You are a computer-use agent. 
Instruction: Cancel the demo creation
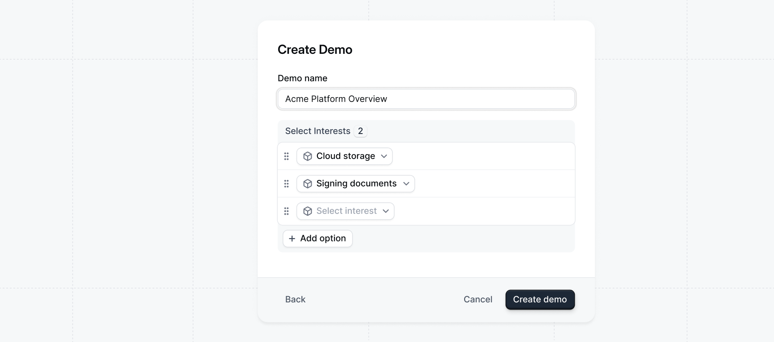[478, 300]
